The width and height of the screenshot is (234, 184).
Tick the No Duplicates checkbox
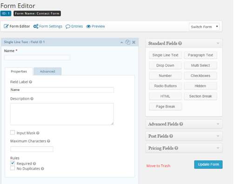point(13,168)
